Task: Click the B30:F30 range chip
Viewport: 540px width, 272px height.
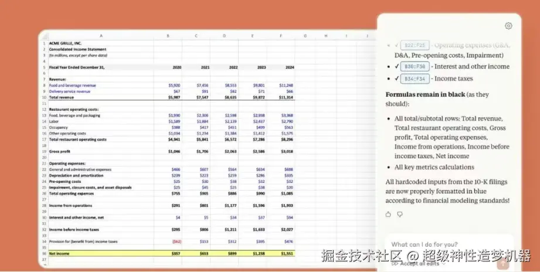Action: tap(415, 66)
